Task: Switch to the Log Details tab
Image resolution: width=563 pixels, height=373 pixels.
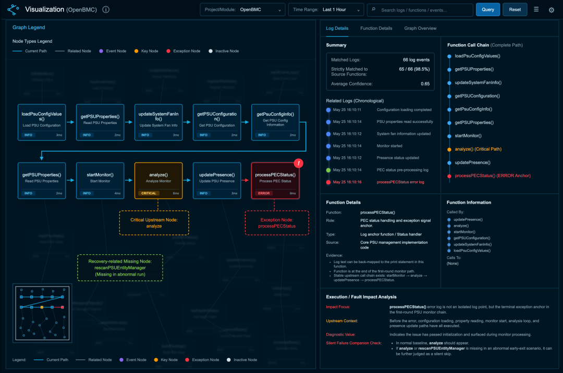Action: (x=337, y=28)
